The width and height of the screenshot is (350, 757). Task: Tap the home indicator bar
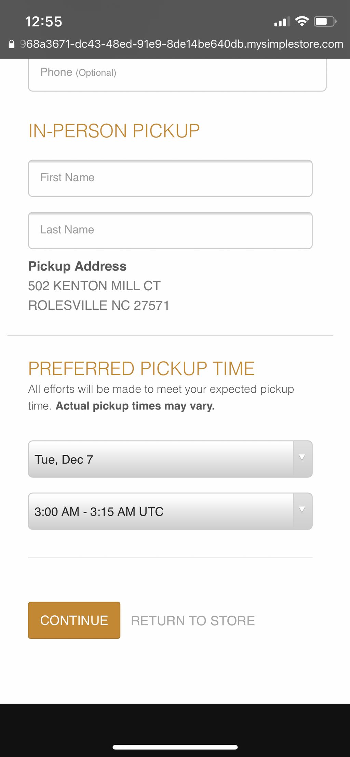pyautogui.click(x=175, y=747)
